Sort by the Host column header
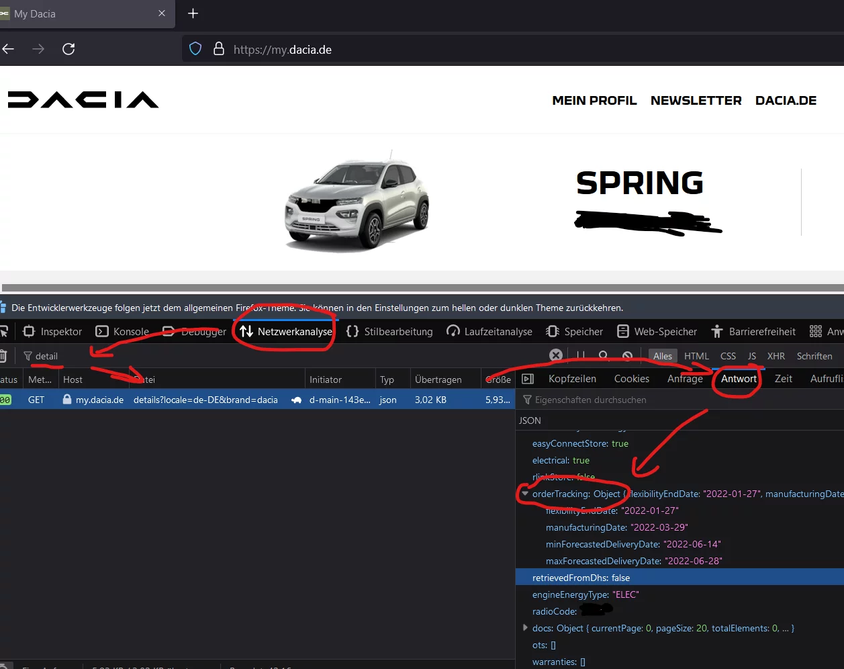Image resolution: width=844 pixels, height=669 pixels. 93,380
